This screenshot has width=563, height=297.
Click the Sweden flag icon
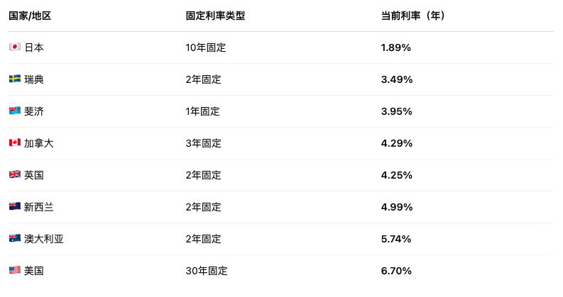[15, 79]
